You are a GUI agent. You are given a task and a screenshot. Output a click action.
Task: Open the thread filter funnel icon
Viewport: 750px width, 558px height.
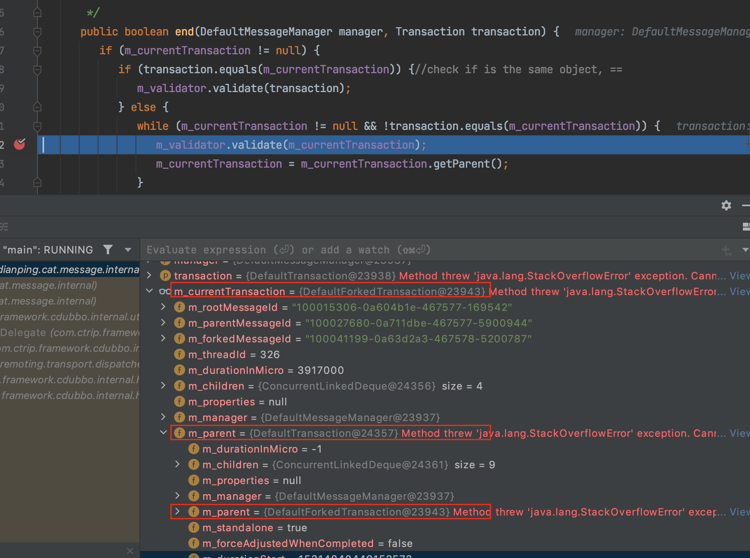click(108, 250)
